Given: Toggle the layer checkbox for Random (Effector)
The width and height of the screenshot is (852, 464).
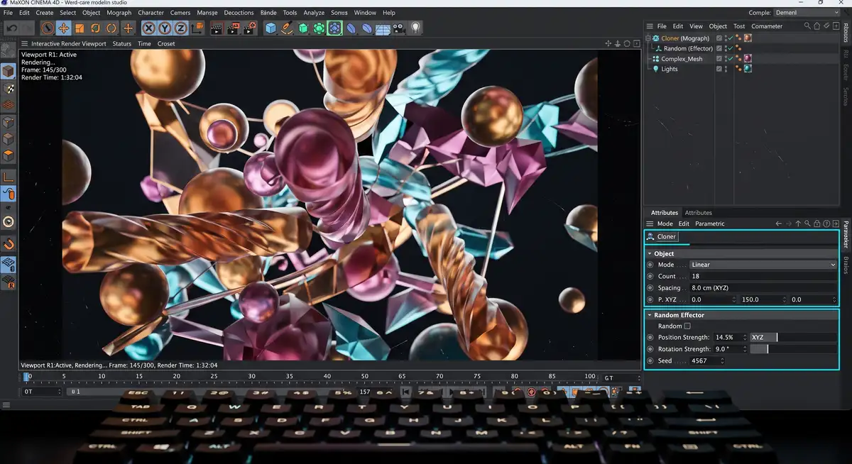Looking at the screenshot, I should coord(720,48).
